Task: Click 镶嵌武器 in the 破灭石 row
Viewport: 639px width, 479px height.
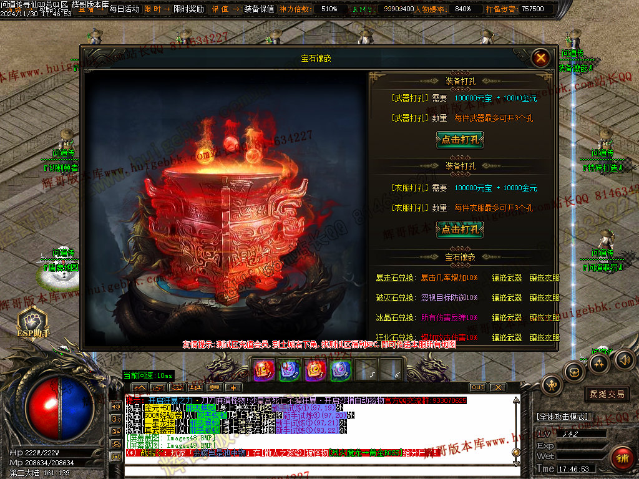Action: point(507,298)
